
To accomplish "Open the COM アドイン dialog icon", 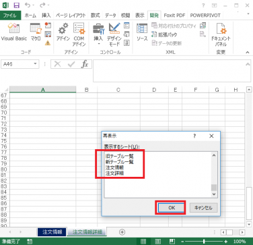I will [79, 34].
